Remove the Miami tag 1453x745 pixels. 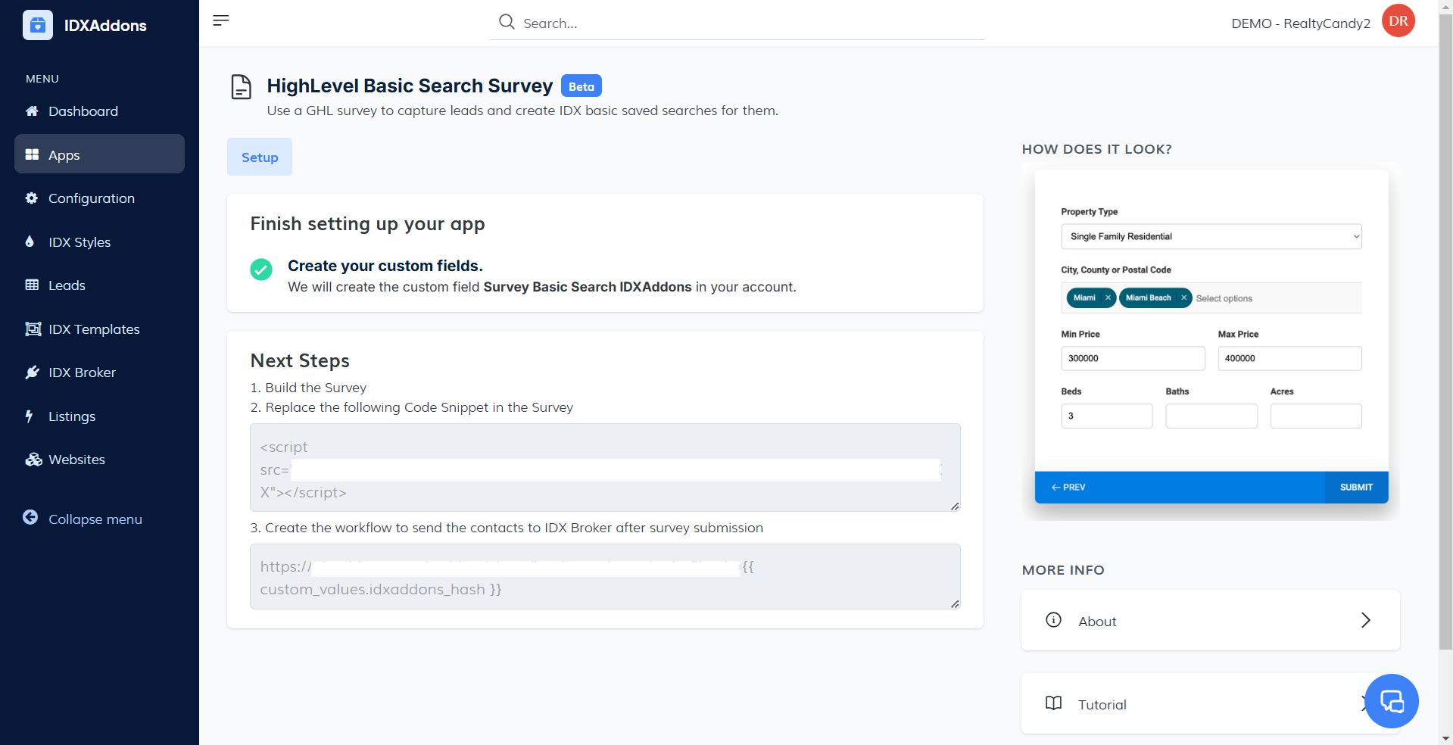[1108, 298]
